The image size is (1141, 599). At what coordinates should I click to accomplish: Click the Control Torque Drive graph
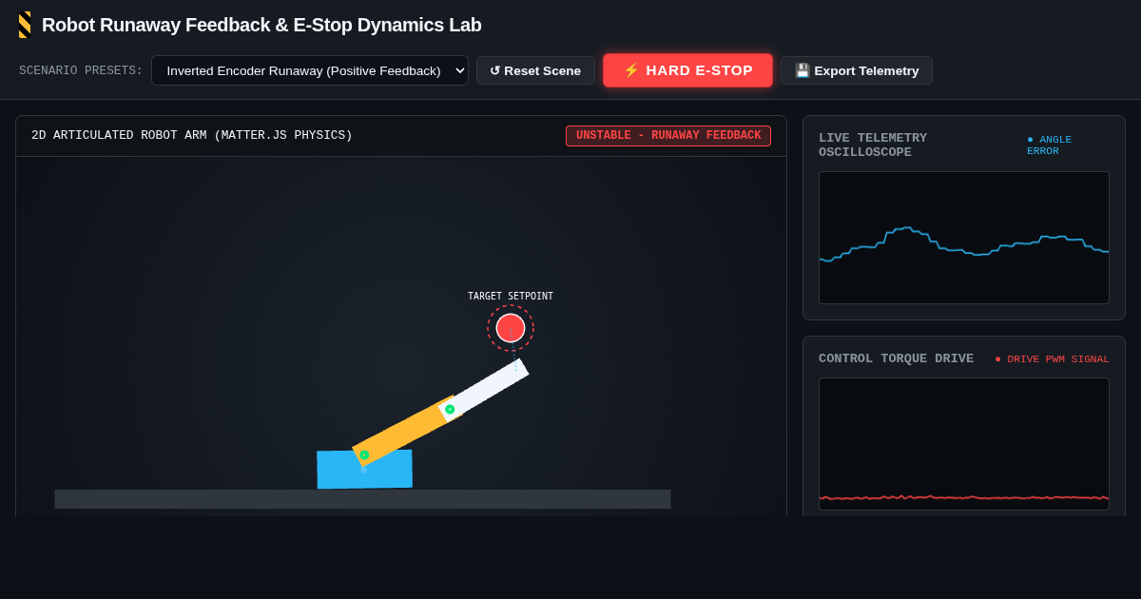tap(964, 444)
